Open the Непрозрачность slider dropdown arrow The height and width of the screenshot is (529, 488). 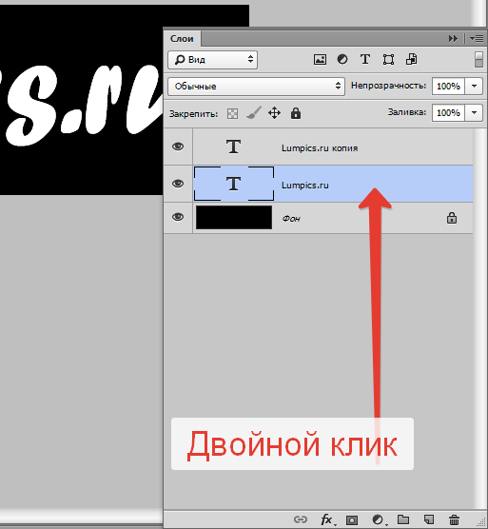474,87
